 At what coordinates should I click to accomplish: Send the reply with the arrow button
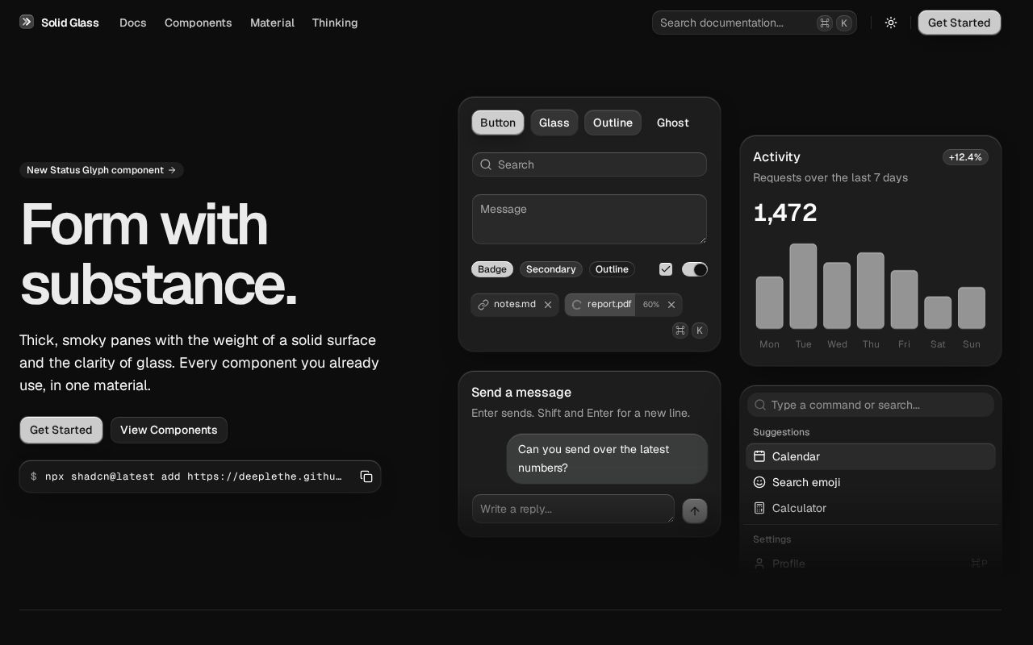tap(695, 511)
